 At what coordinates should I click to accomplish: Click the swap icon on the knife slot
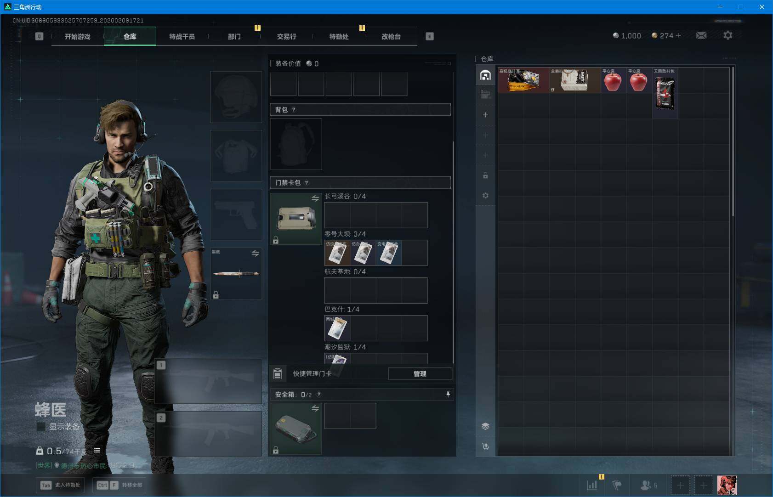256,253
